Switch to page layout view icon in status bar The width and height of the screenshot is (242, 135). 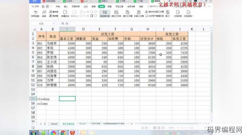[159, 128]
